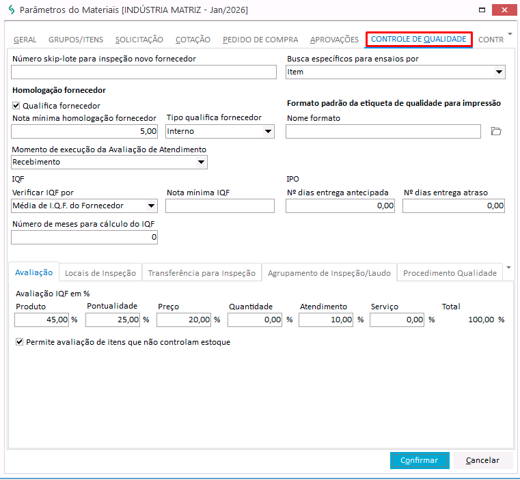
Task: Click the Pontualidade percentage field
Action: point(113,320)
